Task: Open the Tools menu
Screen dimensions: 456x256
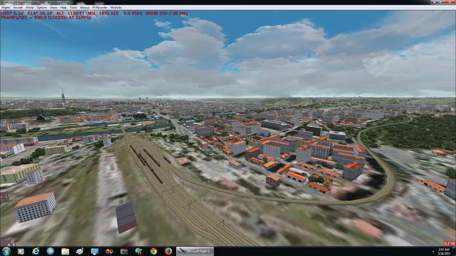Action: point(74,7)
